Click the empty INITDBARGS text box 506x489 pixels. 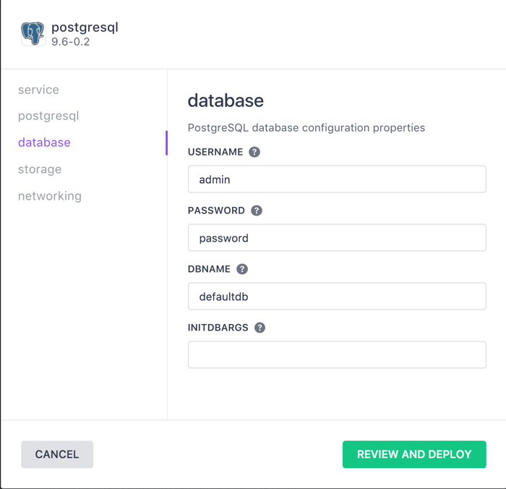337,354
